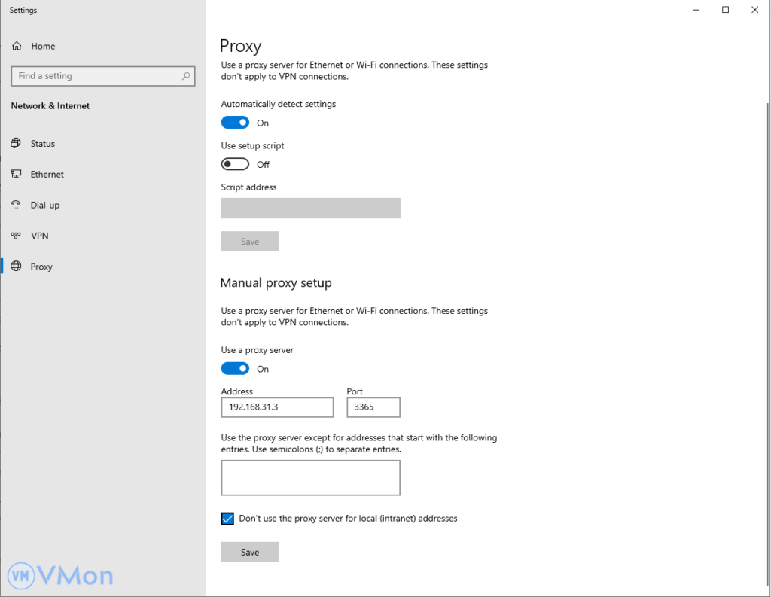The height and width of the screenshot is (597, 771).
Task: Click the Proxy globe icon
Action: click(16, 267)
